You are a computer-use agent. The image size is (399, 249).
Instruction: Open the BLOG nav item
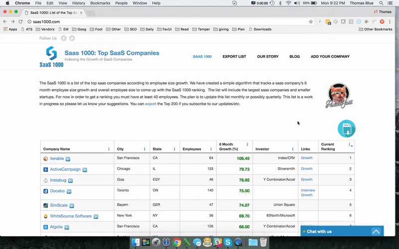(x=294, y=56)
